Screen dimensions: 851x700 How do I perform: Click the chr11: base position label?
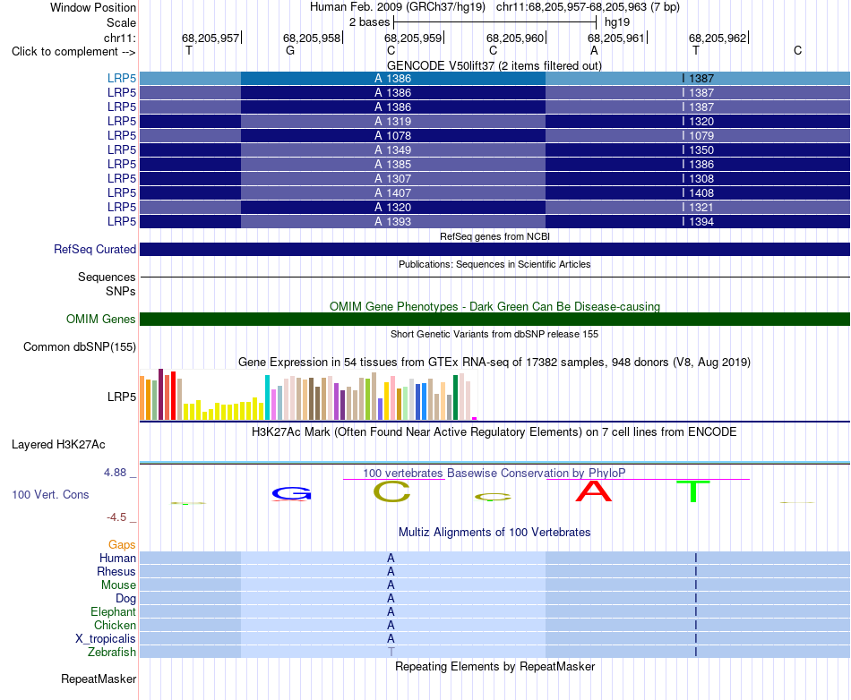pos(119,38)
